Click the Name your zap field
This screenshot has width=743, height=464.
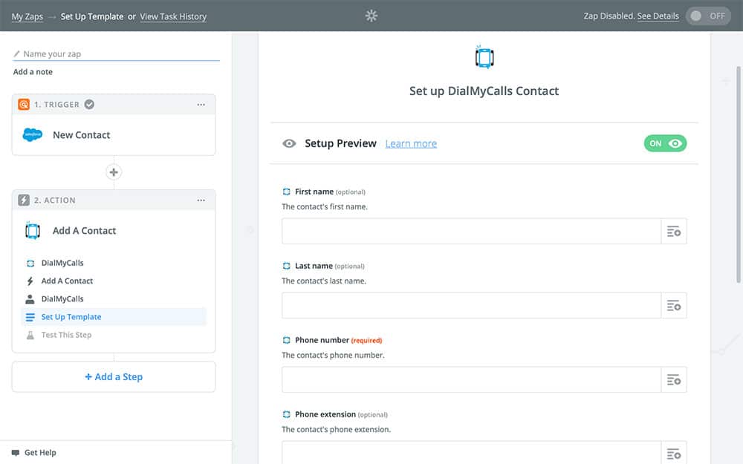119,54
